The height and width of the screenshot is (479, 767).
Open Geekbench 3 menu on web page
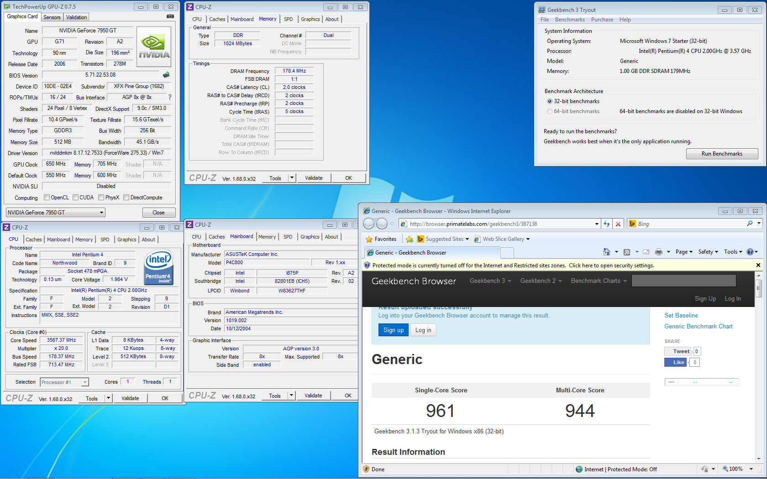click(490, 281)
